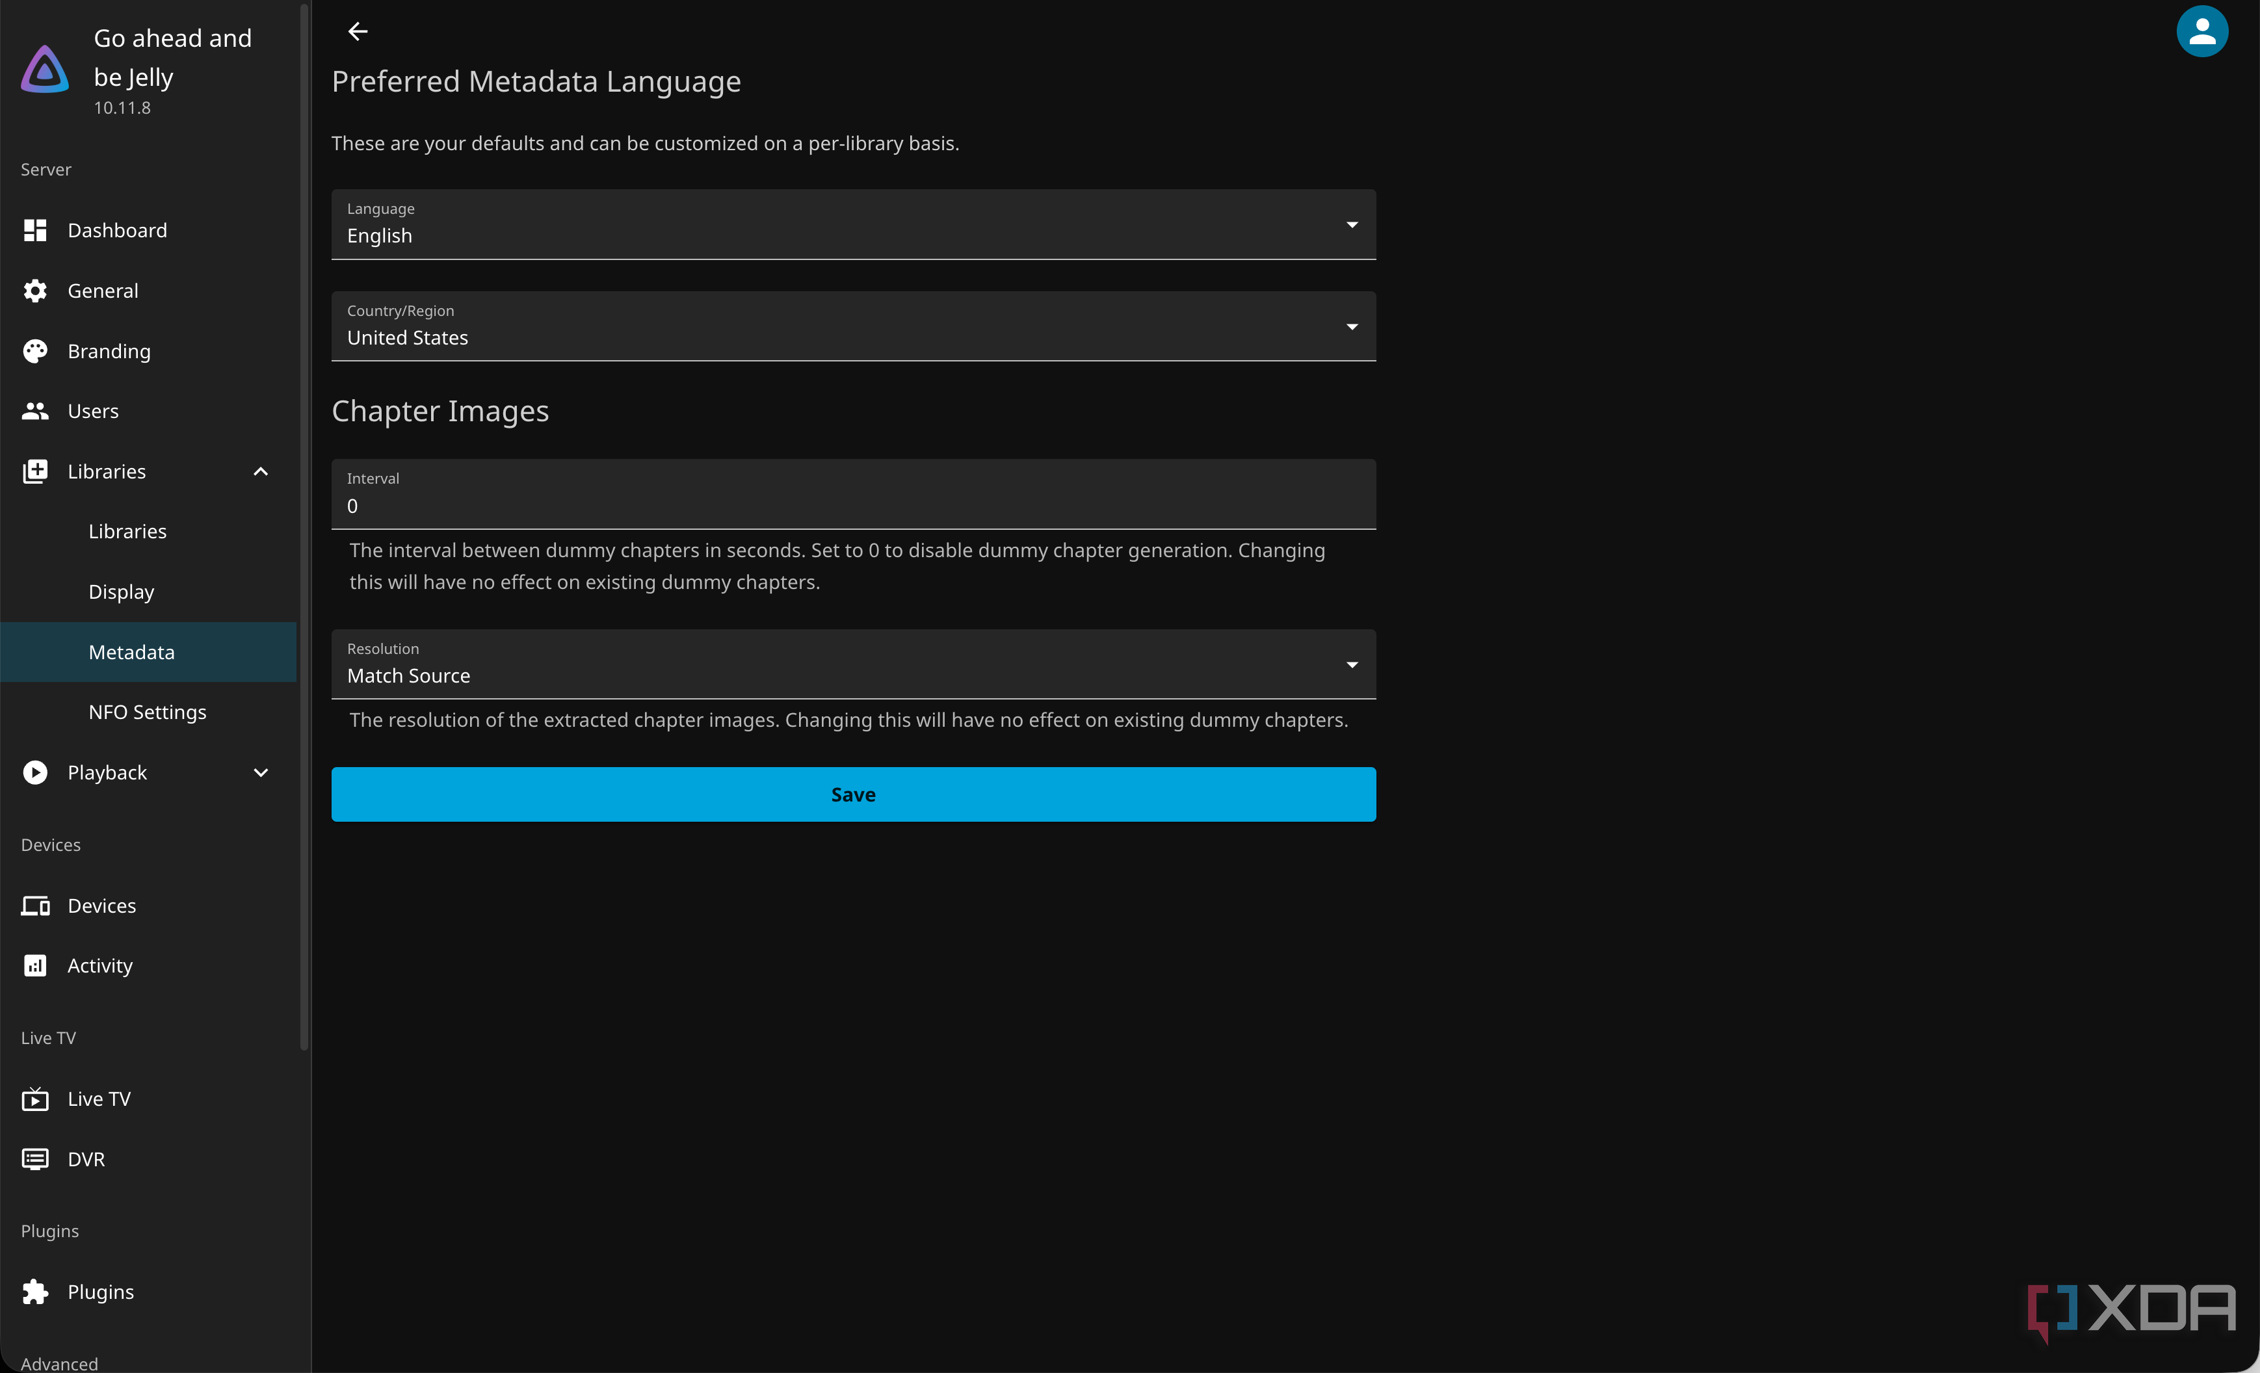Open the Plugins label in sidebar
Image resolution: width=2260 pixels, height=1373 pixels.
tap(101, 1292)
